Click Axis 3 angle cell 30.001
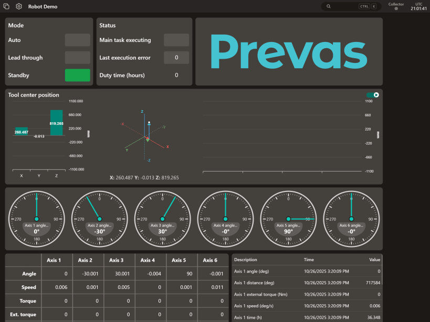The width and height of the screenshot is (430, 322). 119,274
